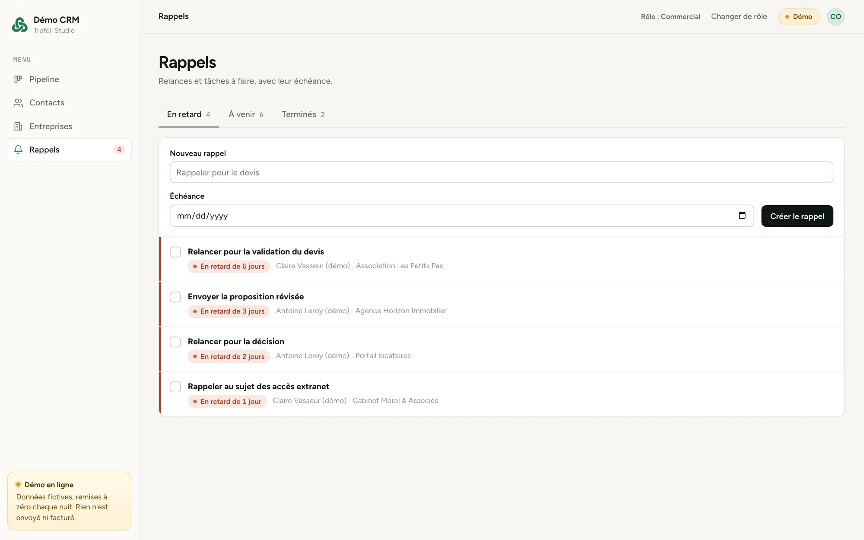Open Entreprises from the sidebar menu
This screenshot has width=864, height=540.
[x=69, y=126]
